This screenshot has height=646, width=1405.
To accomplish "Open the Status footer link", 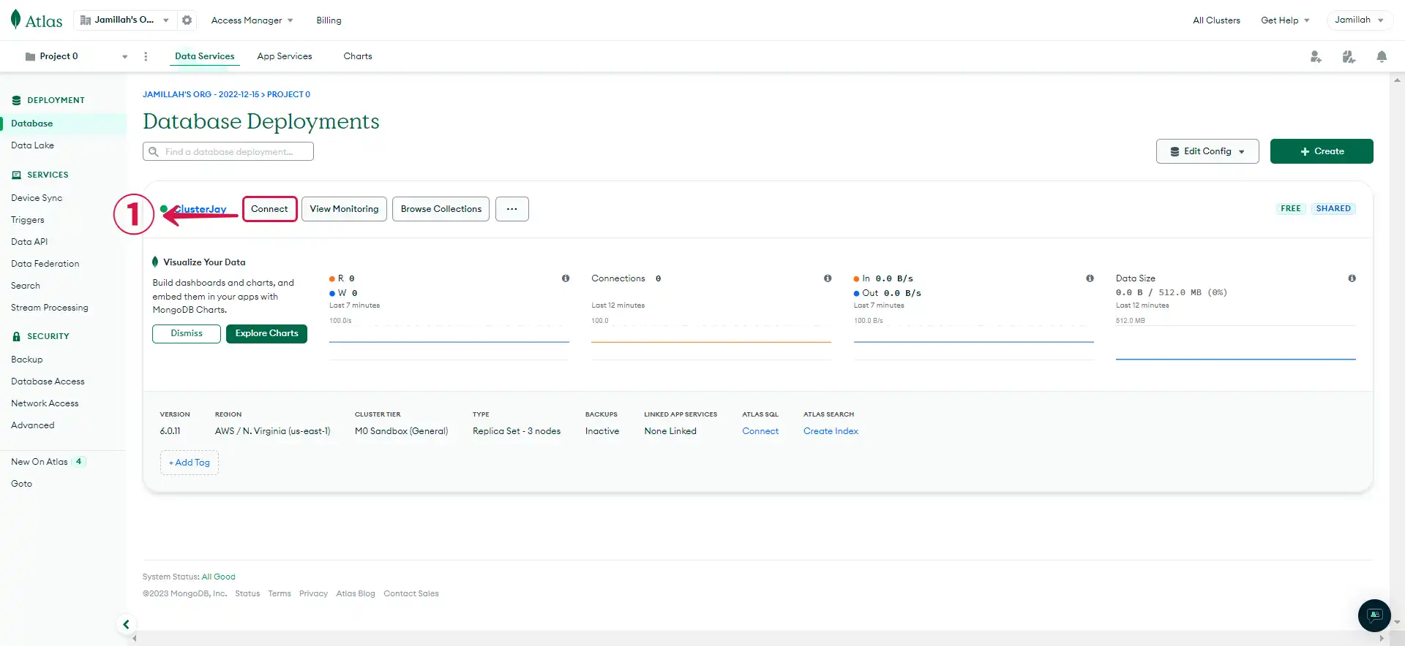I will click(247, 593).
